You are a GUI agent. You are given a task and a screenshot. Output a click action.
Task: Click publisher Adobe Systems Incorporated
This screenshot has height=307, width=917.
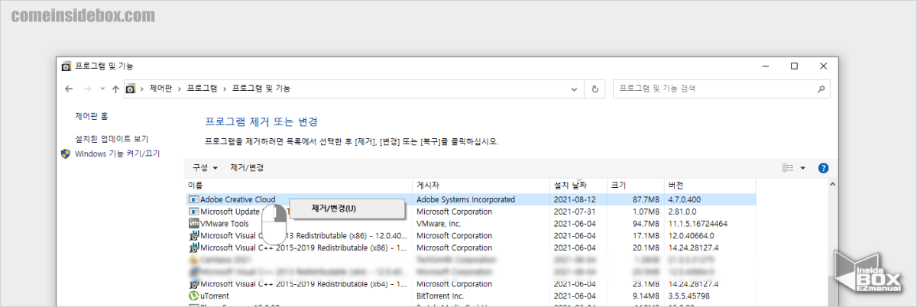(x=465, y=199)
